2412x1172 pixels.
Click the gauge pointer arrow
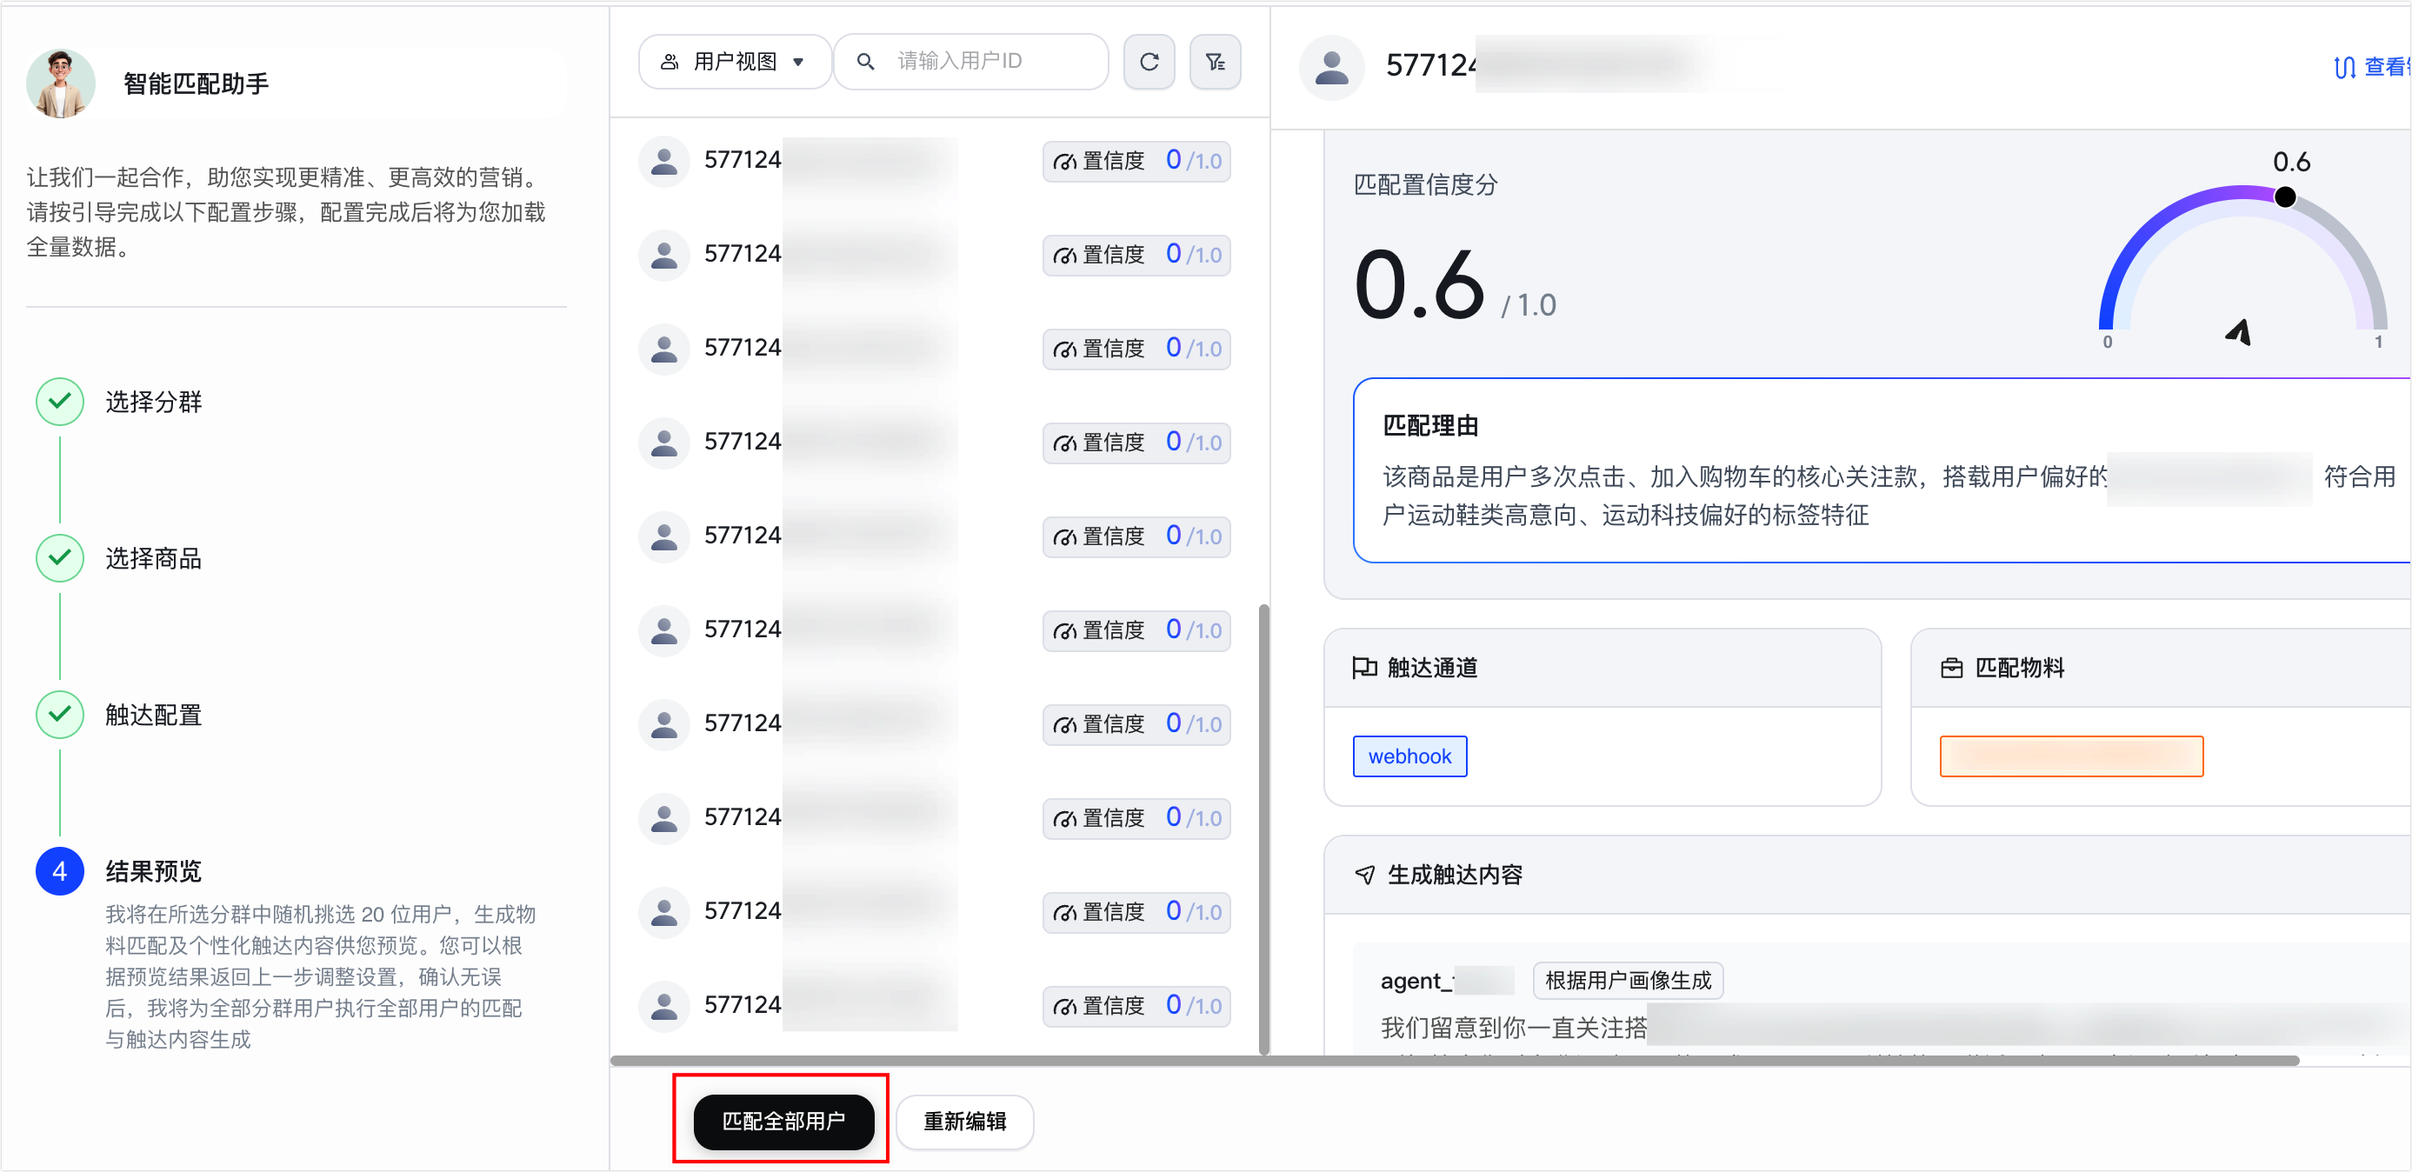2240,331
